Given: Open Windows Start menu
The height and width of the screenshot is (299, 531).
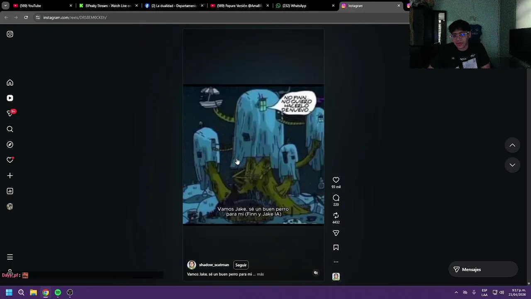Looking at the screenshot, I should point(9,292).
